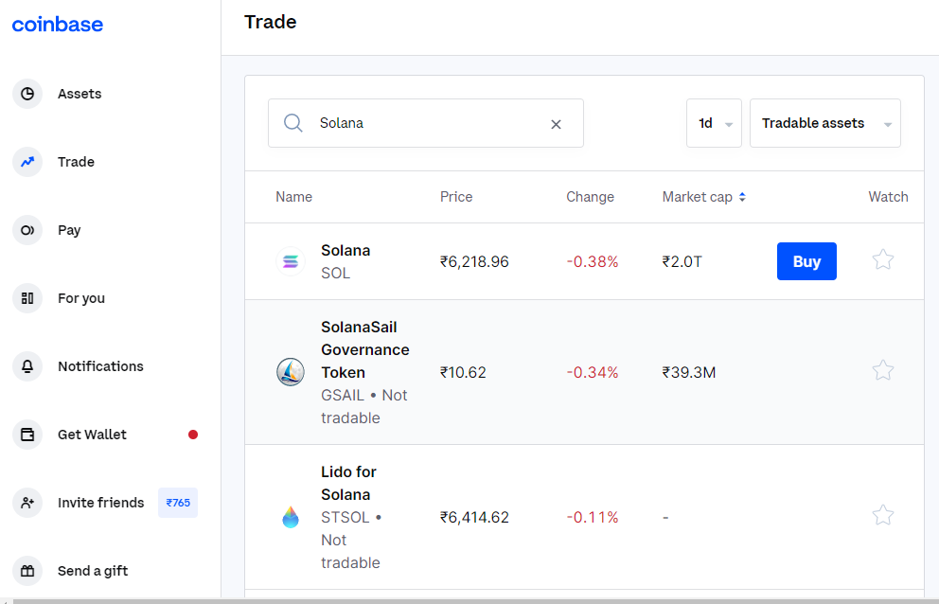Focus the asset search field
939x604 pixels.
(426, 123)
